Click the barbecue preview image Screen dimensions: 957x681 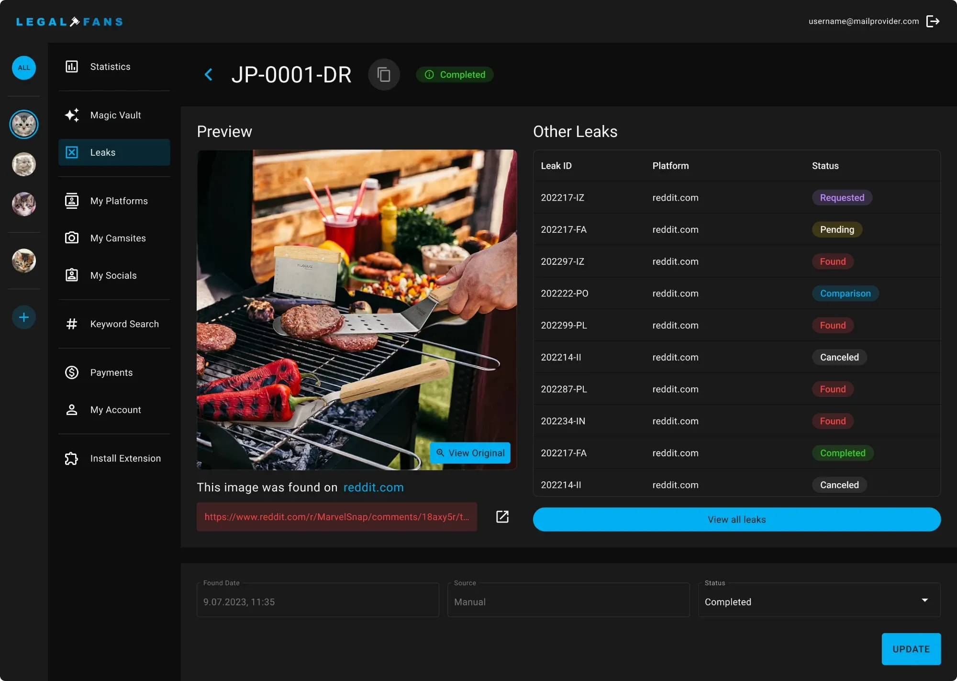pos(356,310)
